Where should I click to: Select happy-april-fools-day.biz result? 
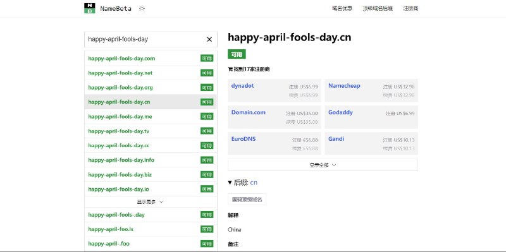(x=151, y=174)
